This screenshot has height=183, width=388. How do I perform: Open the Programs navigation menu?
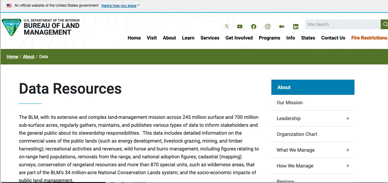click(270, 38)
